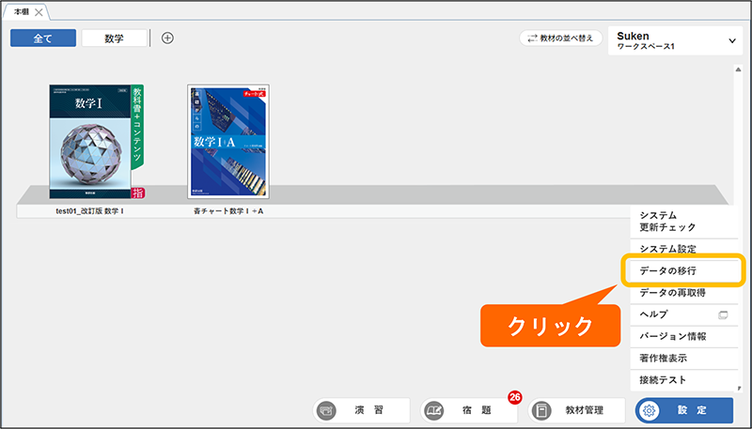
Task: Click the plus icon to add category
Action: pyautogui.click(x=167, y=38)
